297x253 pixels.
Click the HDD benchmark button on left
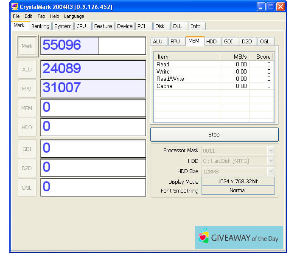pyautogui.click(x=27, y=127)
